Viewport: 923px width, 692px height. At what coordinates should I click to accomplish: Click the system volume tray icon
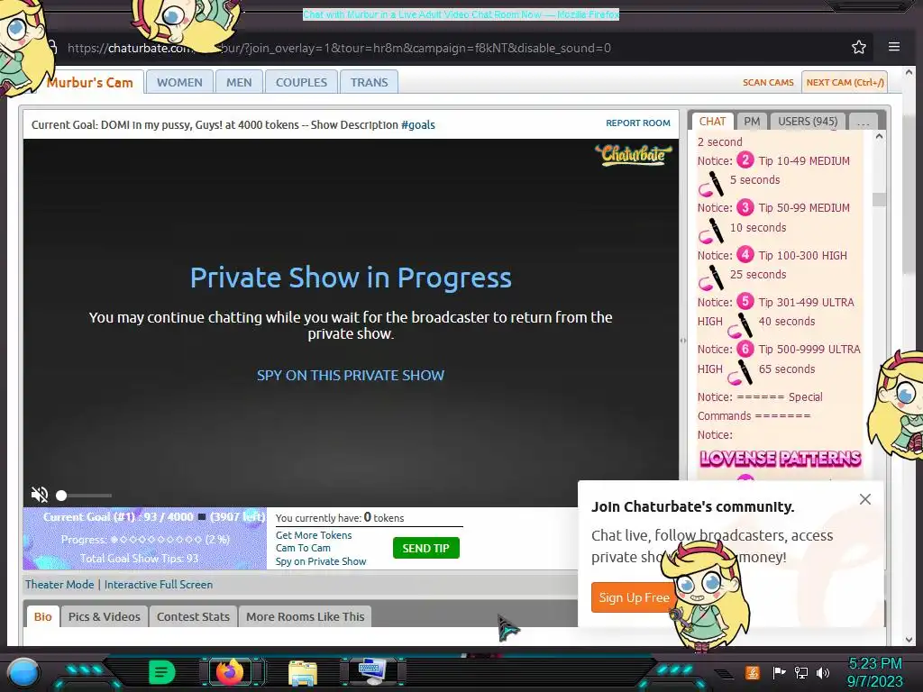[823, 672]
